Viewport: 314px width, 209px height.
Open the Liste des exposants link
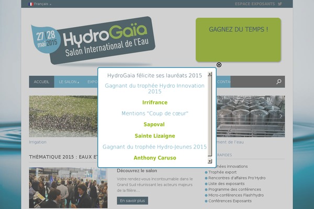226,184
